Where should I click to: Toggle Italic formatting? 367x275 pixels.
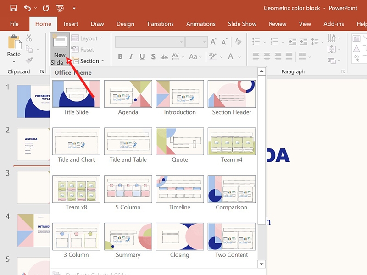131,56
